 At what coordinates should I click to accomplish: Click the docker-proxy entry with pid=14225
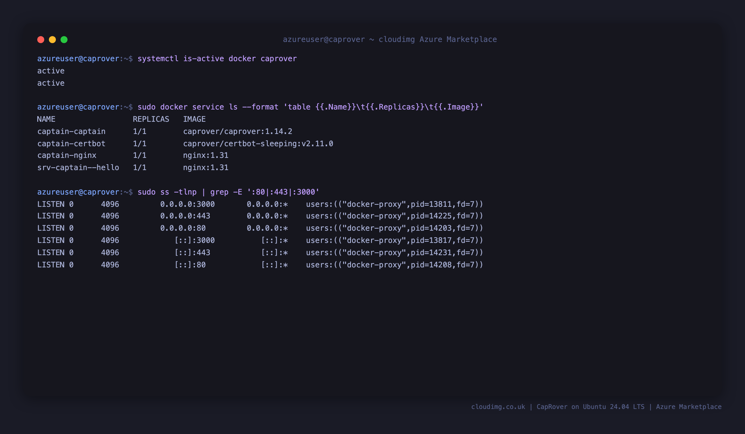click(x=394, y=216)
